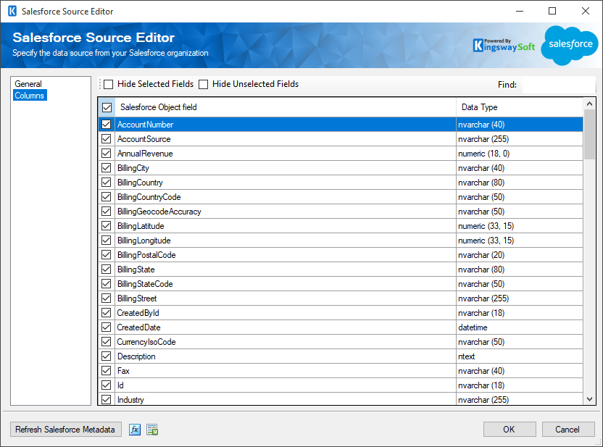Uncheck the Fax field checkbox

tap(106, 370)
